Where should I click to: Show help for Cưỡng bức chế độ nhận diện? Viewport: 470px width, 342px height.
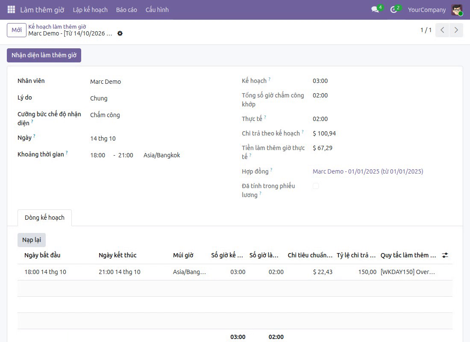click(x=32, y=121)
